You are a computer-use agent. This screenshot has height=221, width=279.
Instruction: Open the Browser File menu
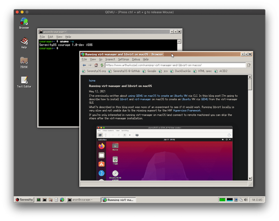coord(84,59)
